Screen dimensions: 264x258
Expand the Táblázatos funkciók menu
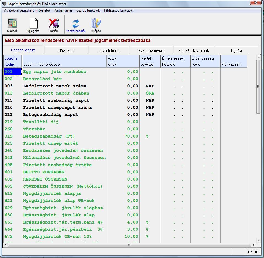click(x=118, y=10)
